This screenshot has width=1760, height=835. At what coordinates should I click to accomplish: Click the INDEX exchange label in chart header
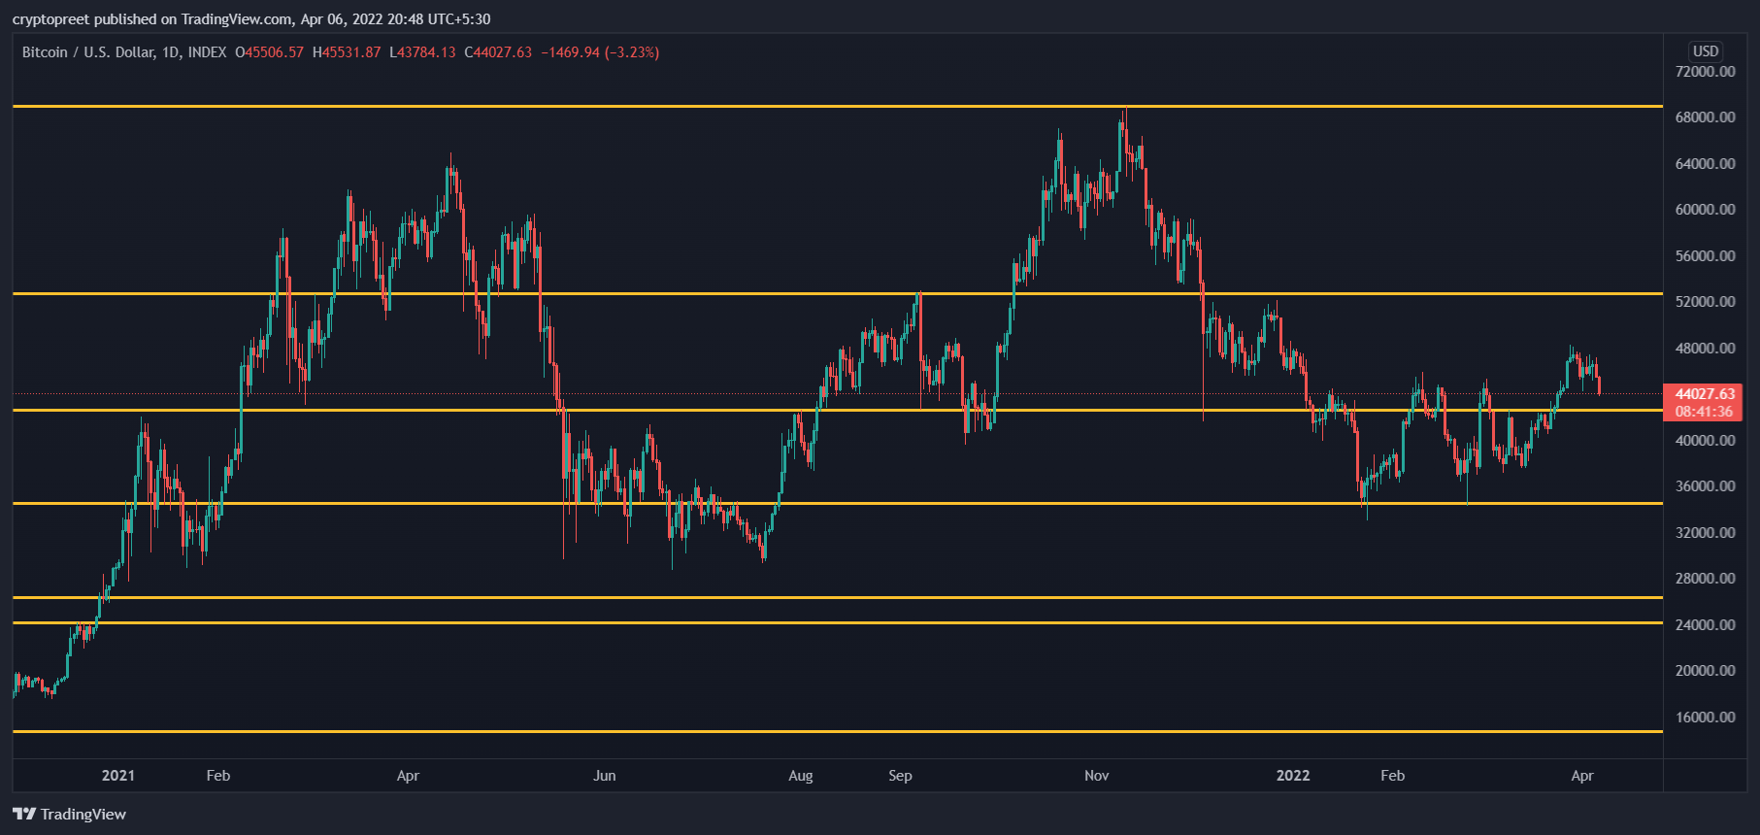(207, 52)
